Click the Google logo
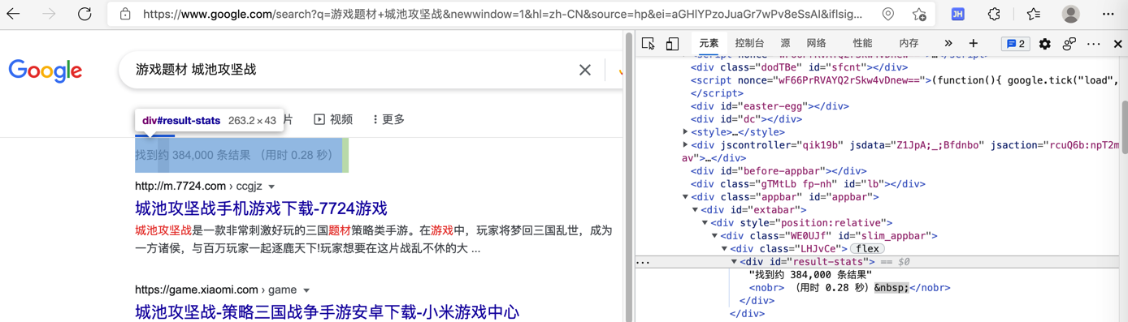The height and width of the screenshot is (322, 1128). [x=46, y=71]
